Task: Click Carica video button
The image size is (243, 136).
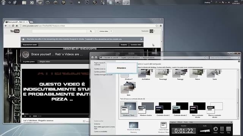Action: 104,31
